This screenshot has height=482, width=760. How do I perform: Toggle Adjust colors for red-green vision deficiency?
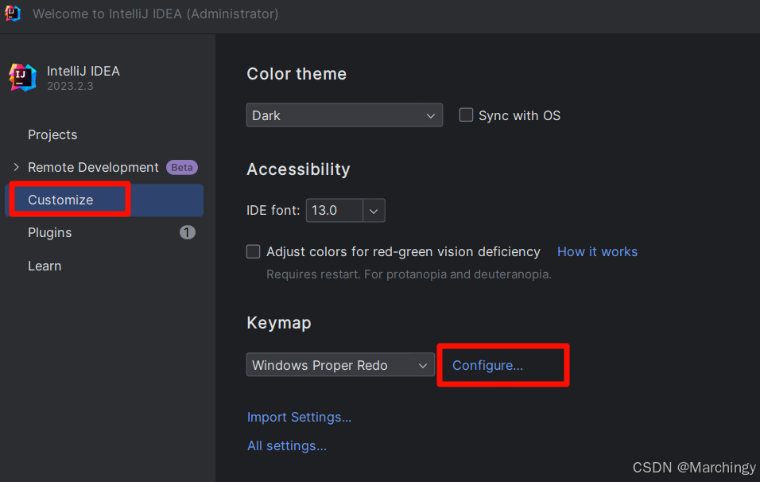(253, 251)
